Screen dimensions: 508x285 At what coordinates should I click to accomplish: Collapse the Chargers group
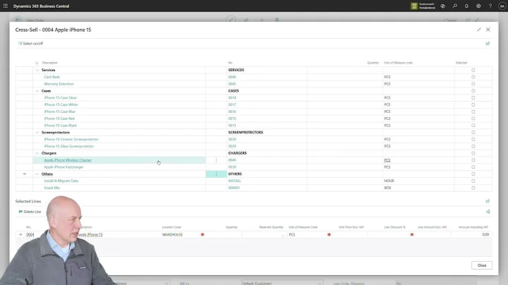tap(37, 153)
